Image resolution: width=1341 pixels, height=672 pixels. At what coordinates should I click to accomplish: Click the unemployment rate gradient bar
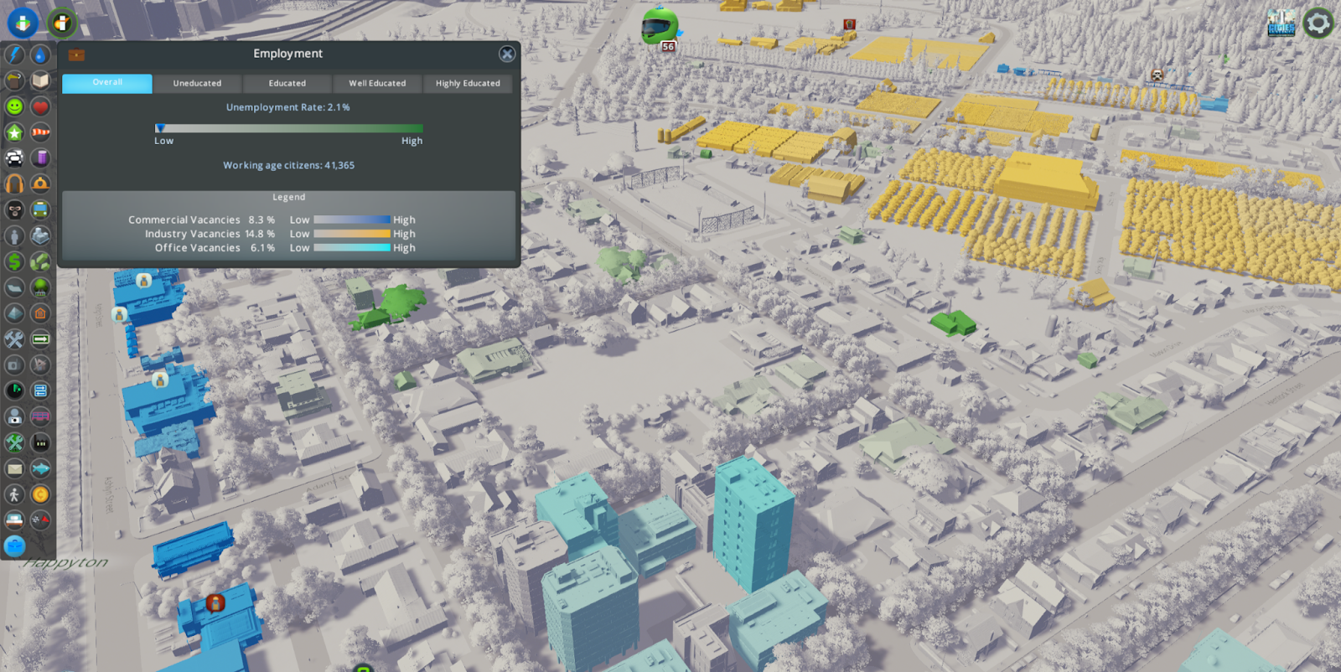tap(289, 128)
